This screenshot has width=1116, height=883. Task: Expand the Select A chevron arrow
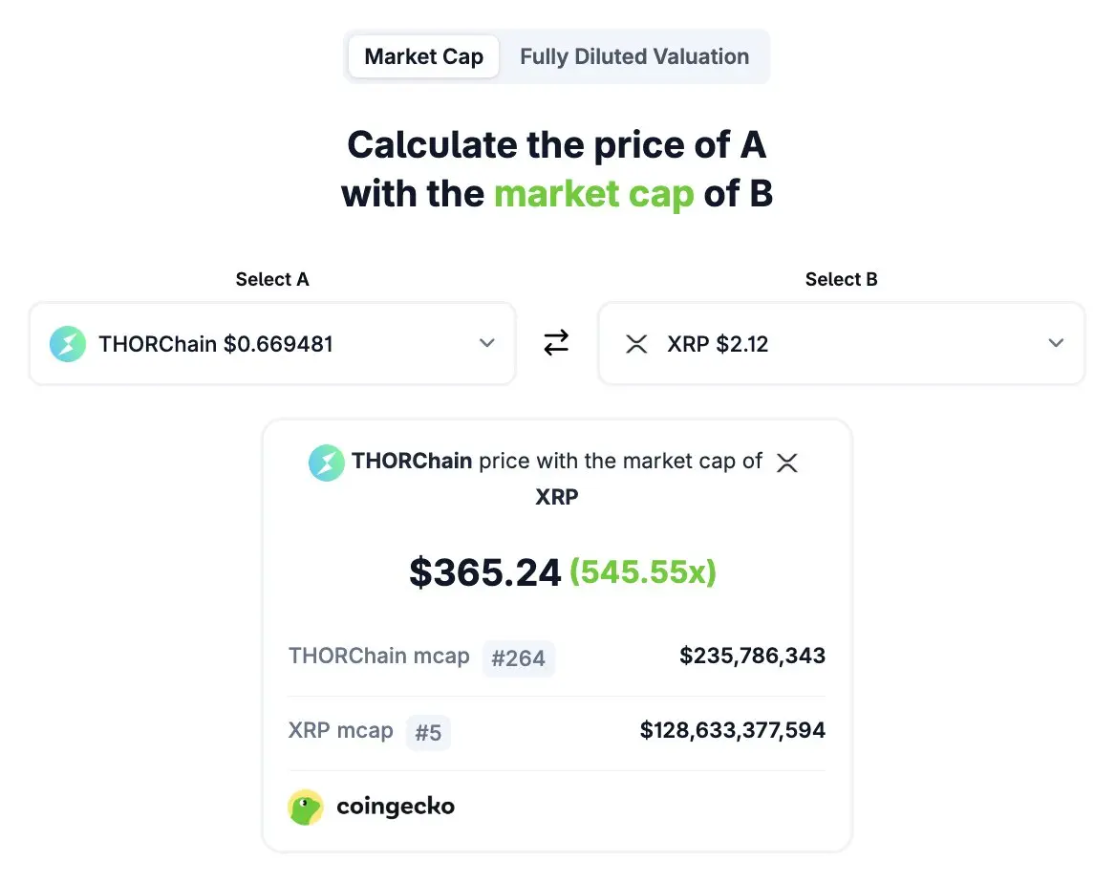[486, 344]
